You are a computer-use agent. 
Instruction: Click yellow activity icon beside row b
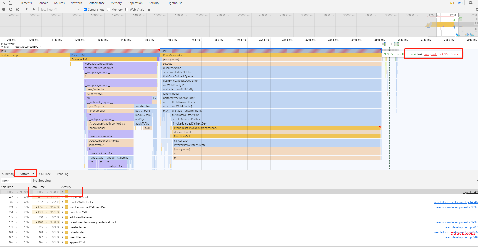67,192
